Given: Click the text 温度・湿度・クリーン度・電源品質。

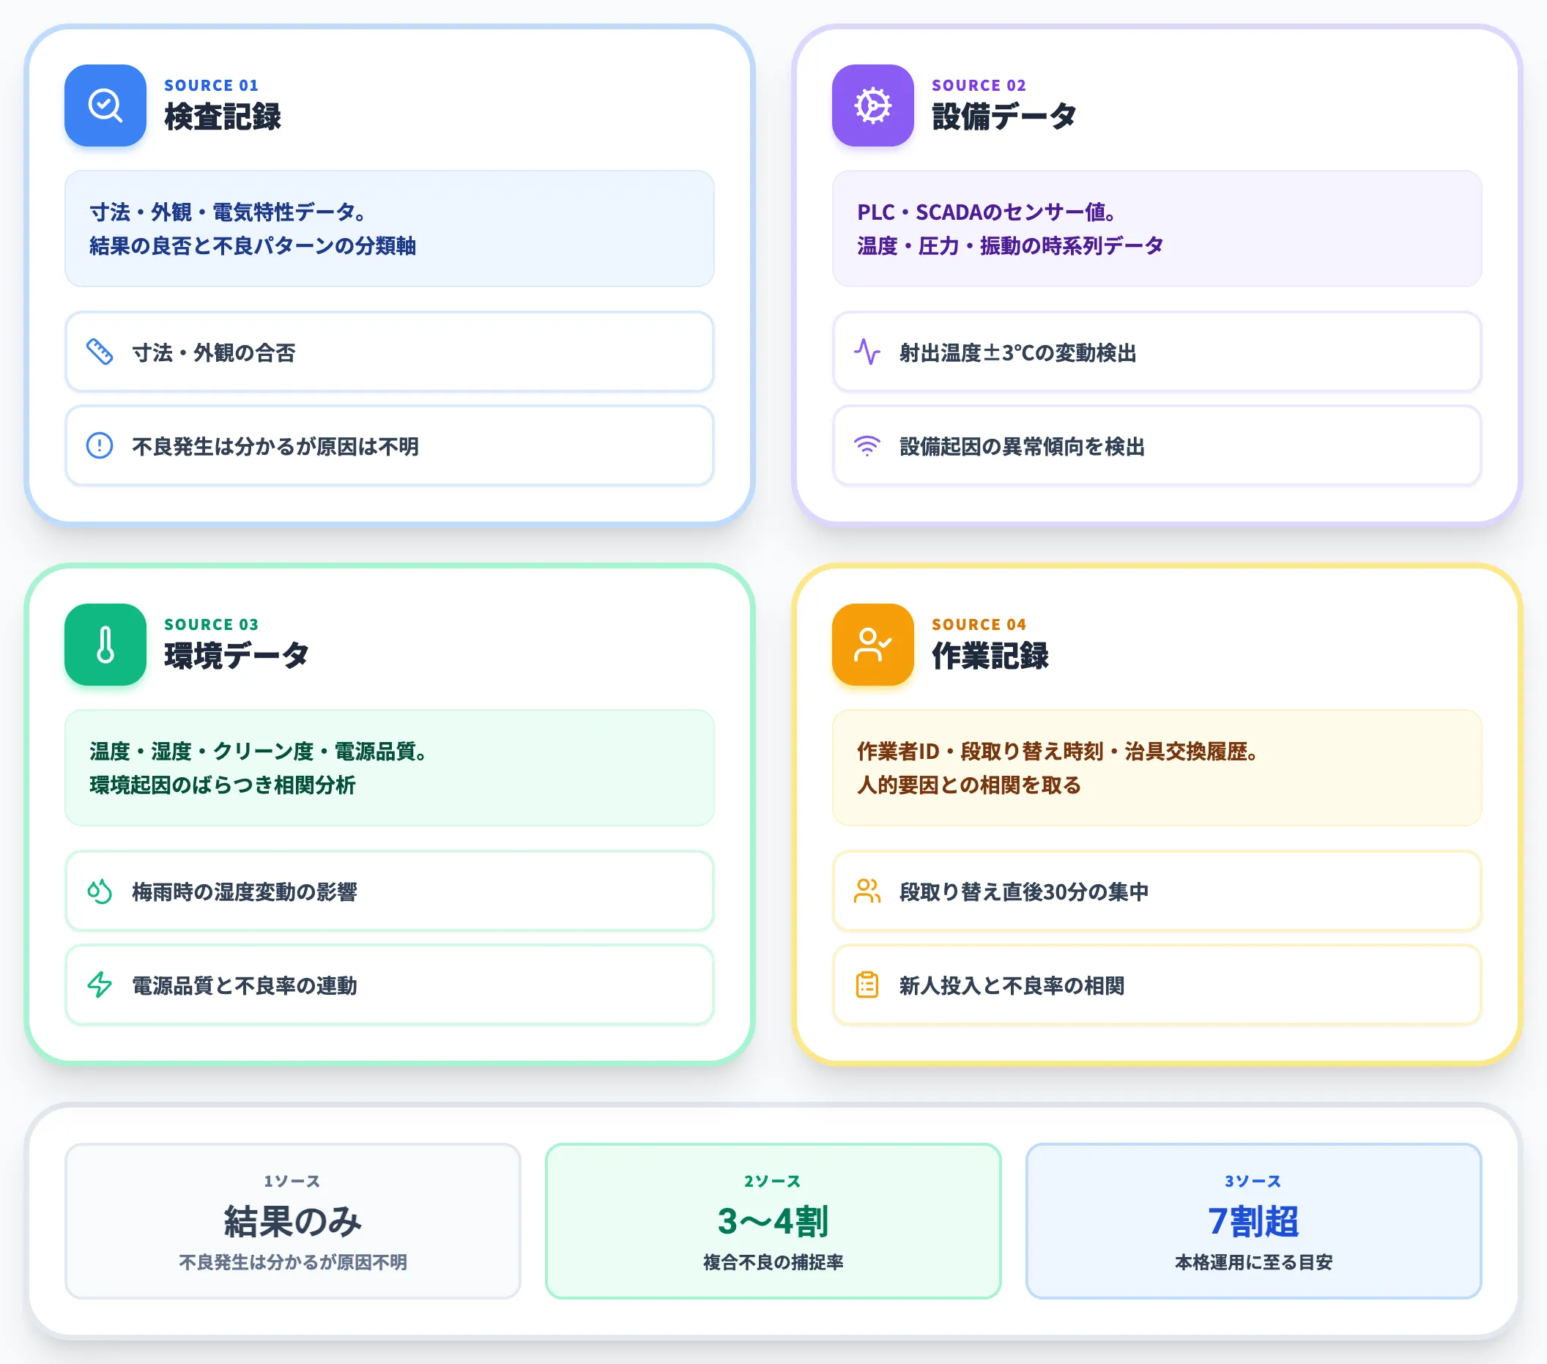Looking at the screenshot, I should click(259, 751).
